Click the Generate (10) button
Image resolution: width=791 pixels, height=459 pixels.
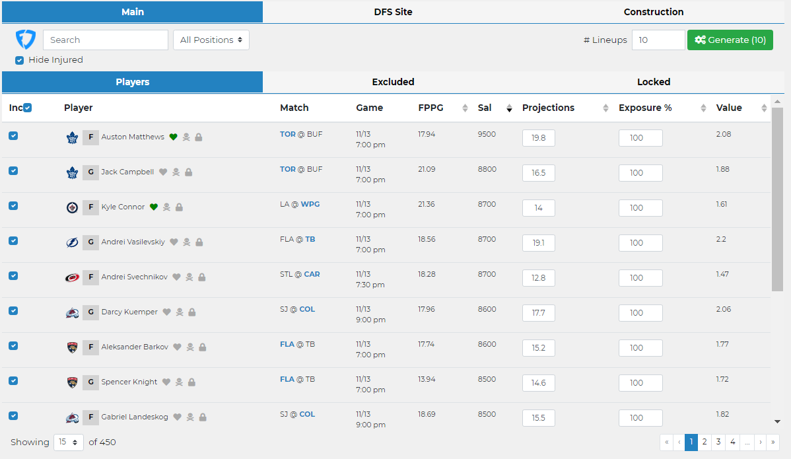pos(730,40)
